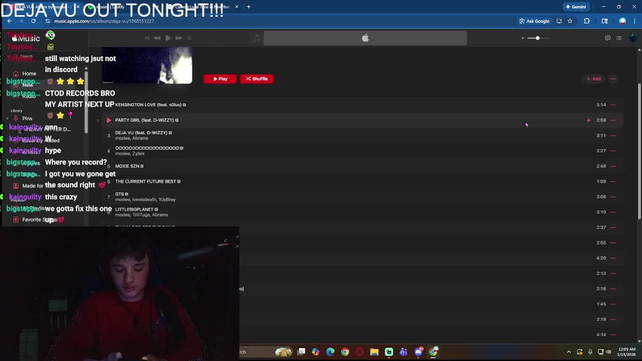Open Radio in Apple Music sidebar
The width and height of the screenshot is (642, 361).
pyautogui.click(x=29, y=96)
